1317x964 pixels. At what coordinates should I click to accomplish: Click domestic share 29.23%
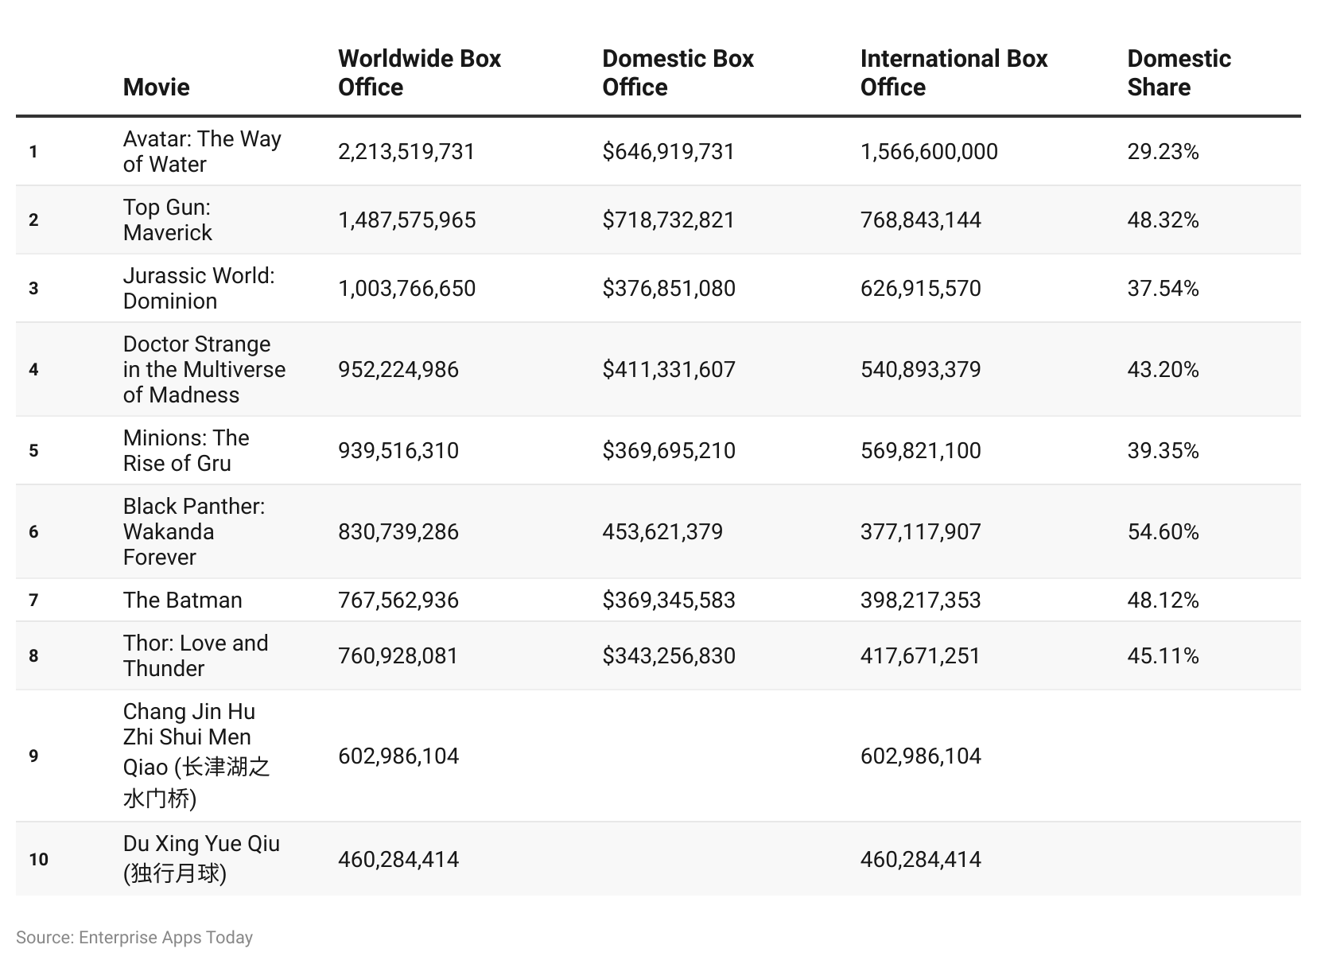(1163, 151)
